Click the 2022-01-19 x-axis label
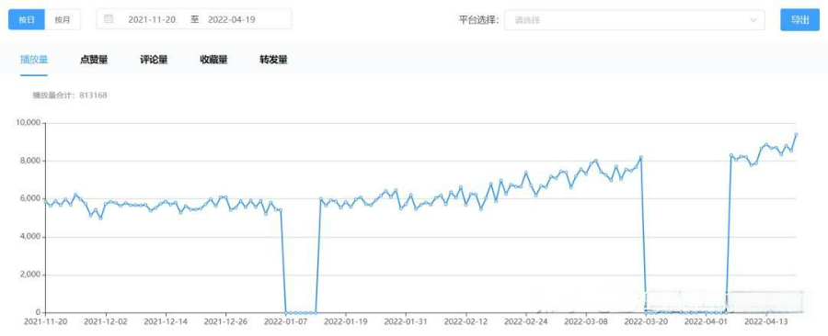The image size is (828, 336). point(346,321)
